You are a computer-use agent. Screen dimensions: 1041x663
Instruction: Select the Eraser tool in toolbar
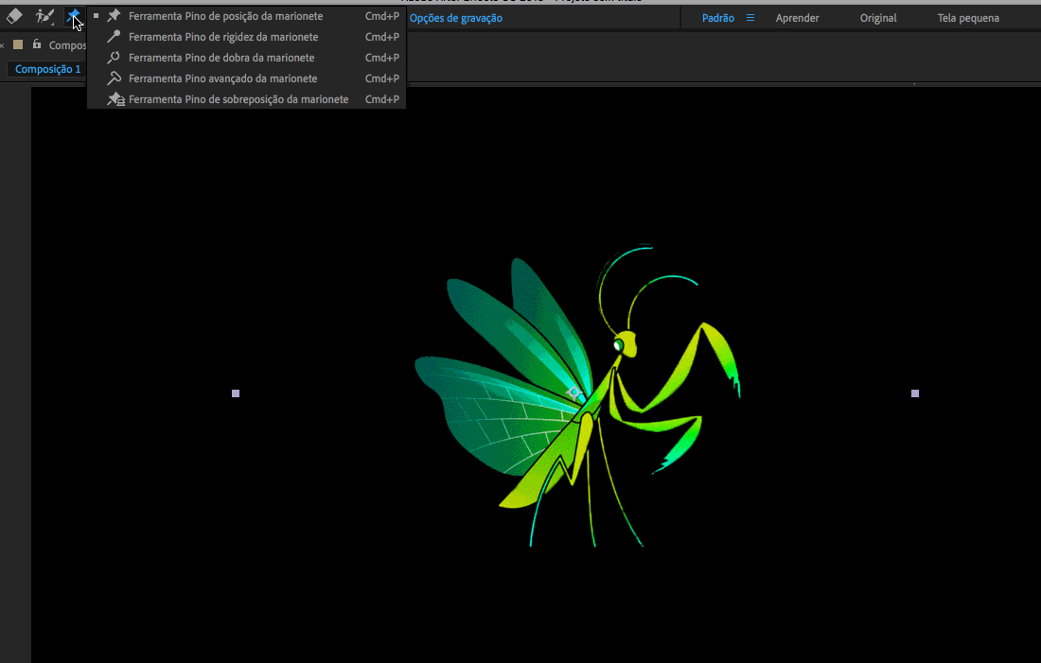[14, 15]
